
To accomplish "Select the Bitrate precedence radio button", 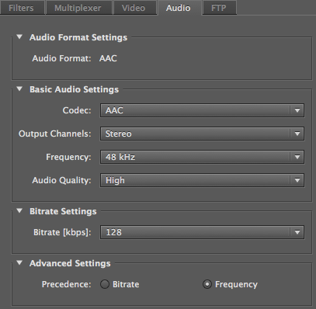I will [x=105, y=284].
